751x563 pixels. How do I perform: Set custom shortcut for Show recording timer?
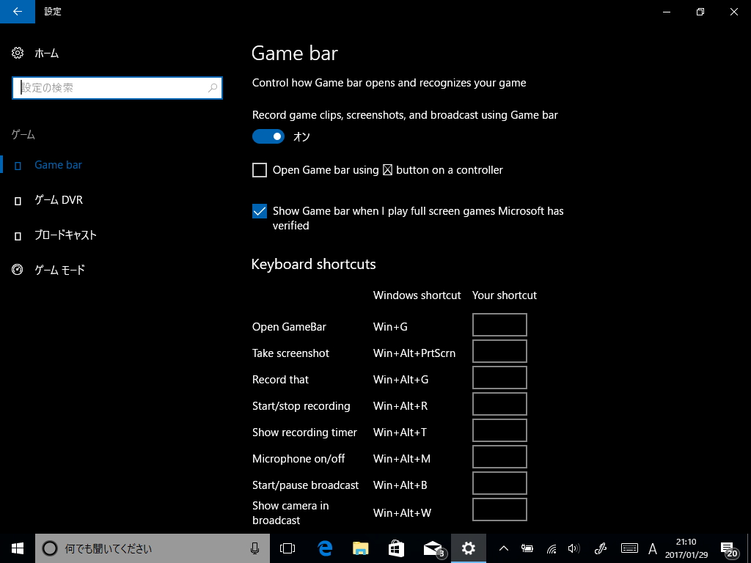click(499, 430)
